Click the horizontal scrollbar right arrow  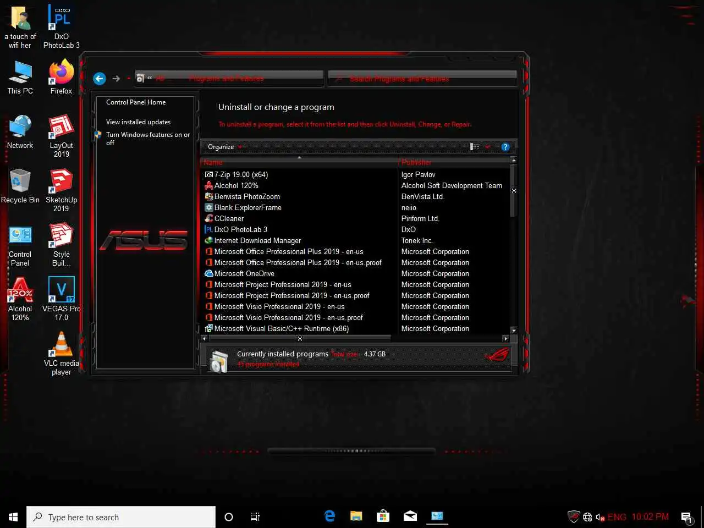[x=506, y=338]
